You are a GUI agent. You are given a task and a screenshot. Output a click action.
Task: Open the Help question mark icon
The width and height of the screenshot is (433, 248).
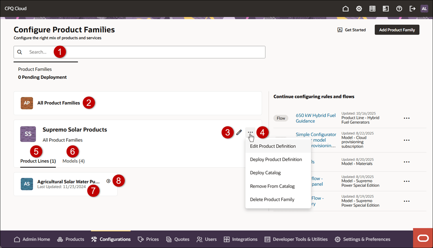(x=399, y=8)
